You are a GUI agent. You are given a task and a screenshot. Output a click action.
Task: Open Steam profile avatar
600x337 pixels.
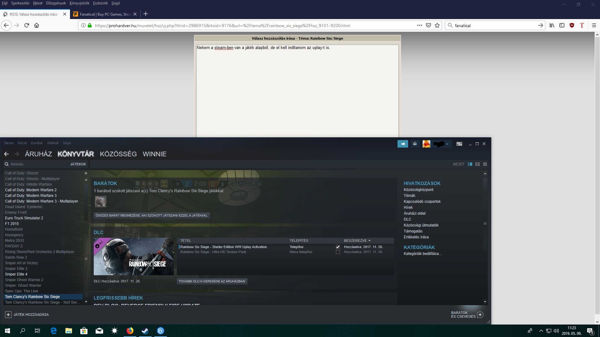tap(426, 144)
